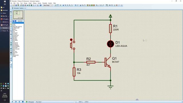The height and width of the screenshot is (103, 183).
Task: Click resistor R2 4k7 on the schematic
Action: [x=91, y=62]
